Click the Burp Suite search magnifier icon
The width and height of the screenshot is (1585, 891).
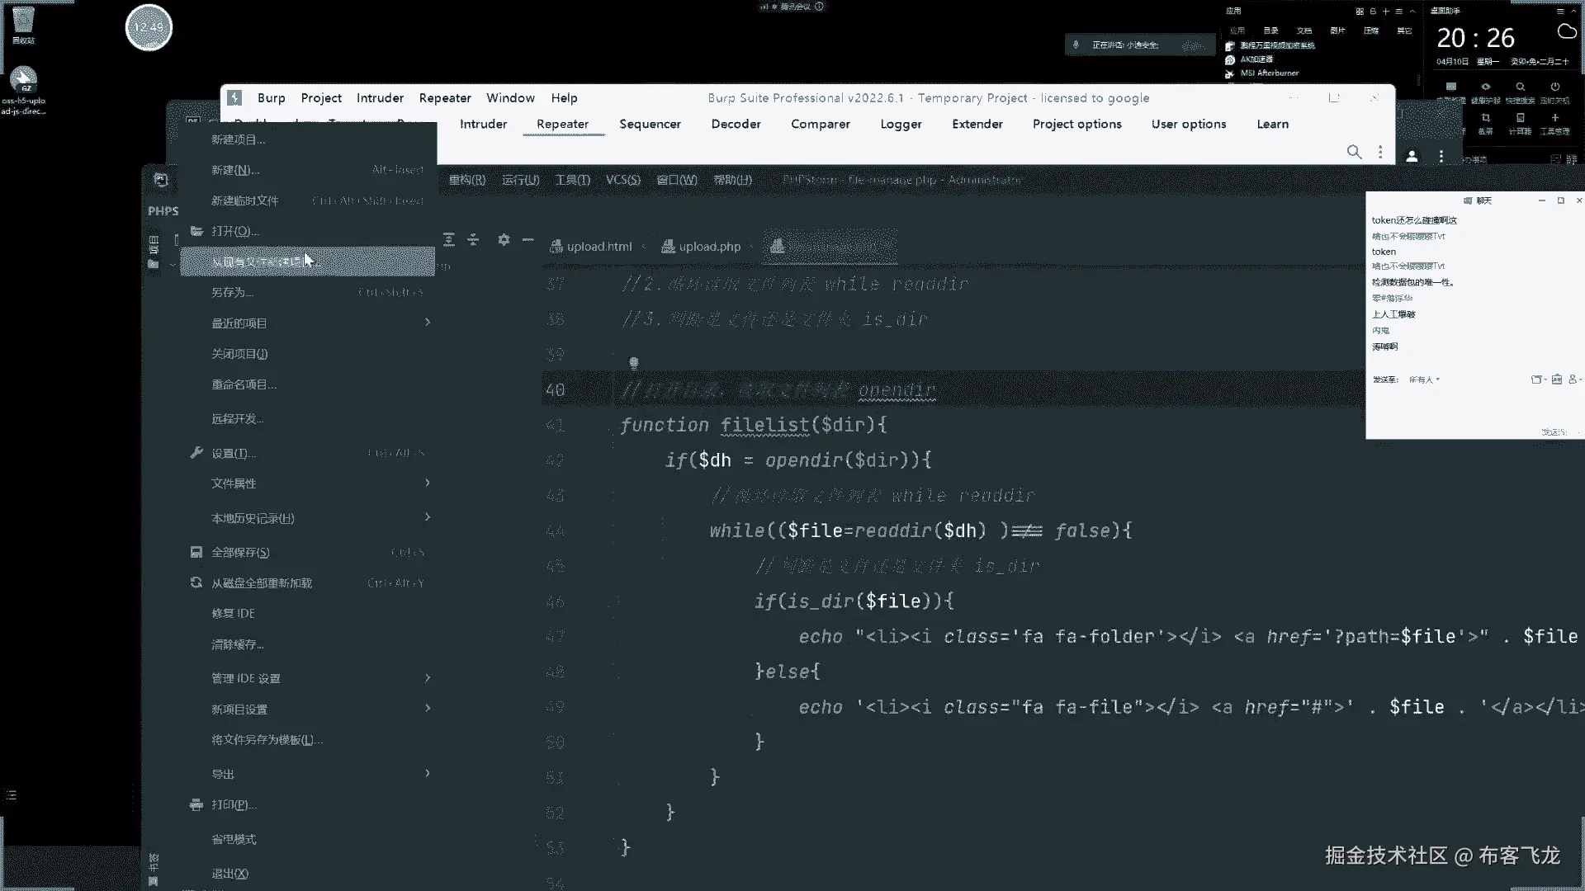pyautogui.click(x=1353, y=152)
